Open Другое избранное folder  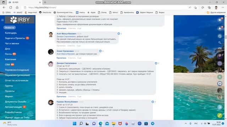click(x=216, y=13)
